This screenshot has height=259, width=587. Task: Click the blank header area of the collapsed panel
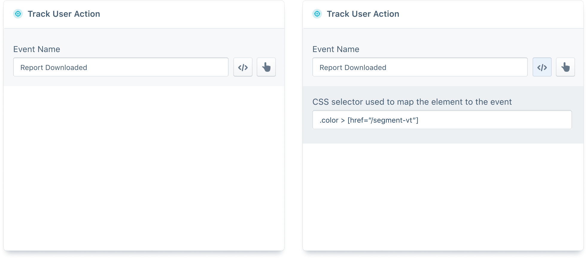click(191, 14)
